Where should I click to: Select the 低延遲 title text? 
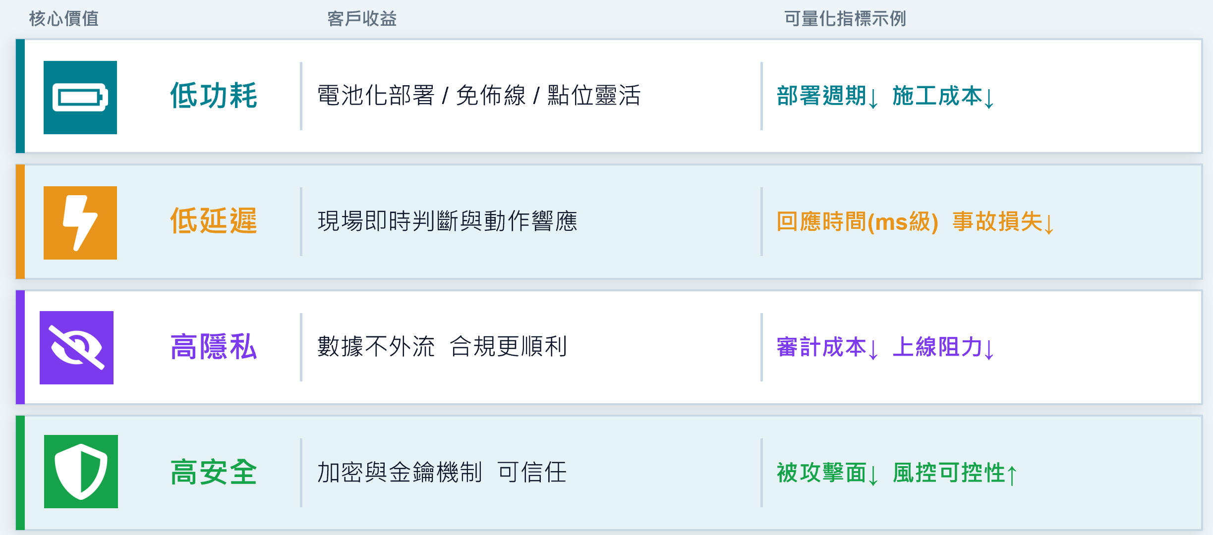click(214, 221)
